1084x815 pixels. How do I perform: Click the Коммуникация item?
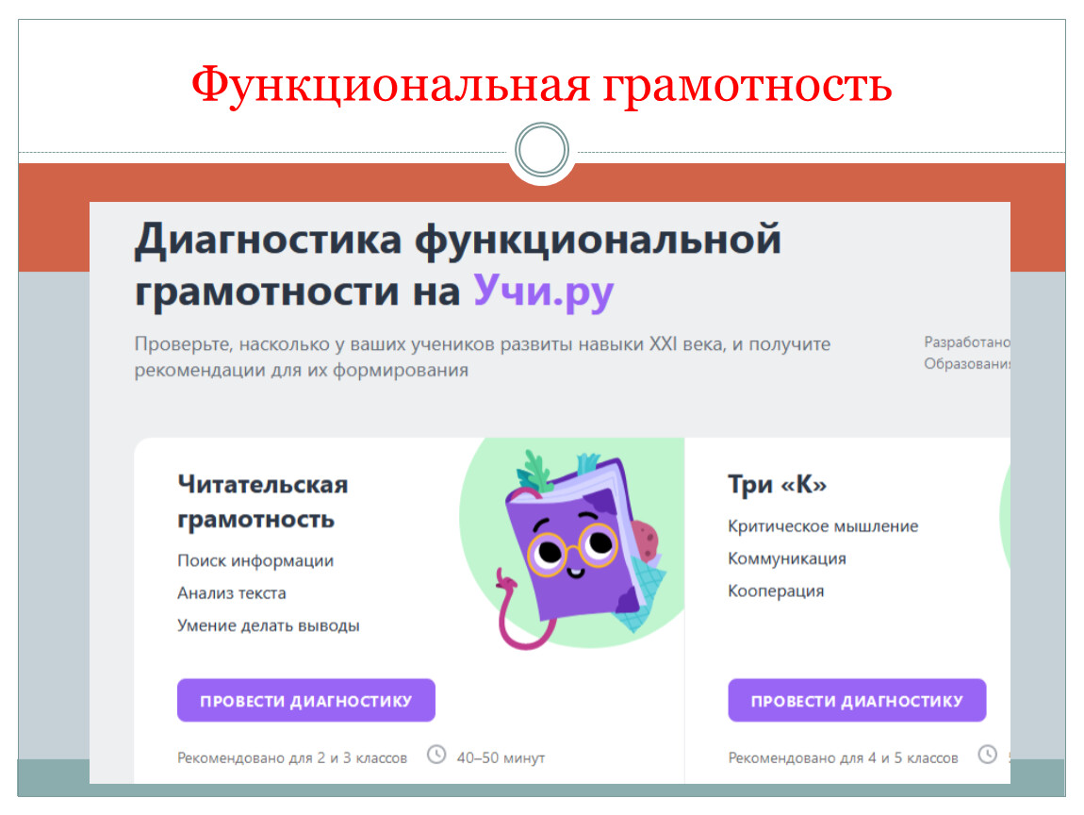pyautogui.click(x=786, y=558)
